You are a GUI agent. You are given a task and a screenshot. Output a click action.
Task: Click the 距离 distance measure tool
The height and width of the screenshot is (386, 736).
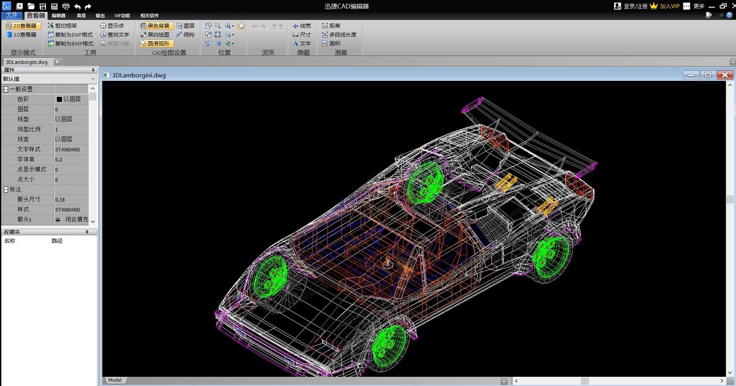point(331,26)
